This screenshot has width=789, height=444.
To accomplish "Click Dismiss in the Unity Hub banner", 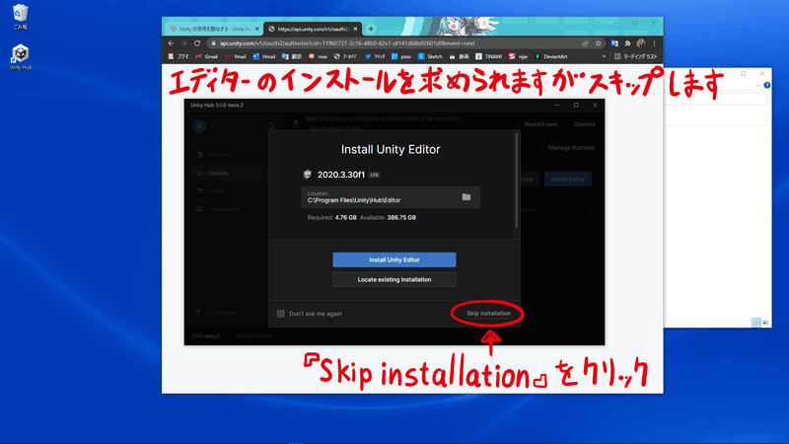I will click(x=584, y=124).
